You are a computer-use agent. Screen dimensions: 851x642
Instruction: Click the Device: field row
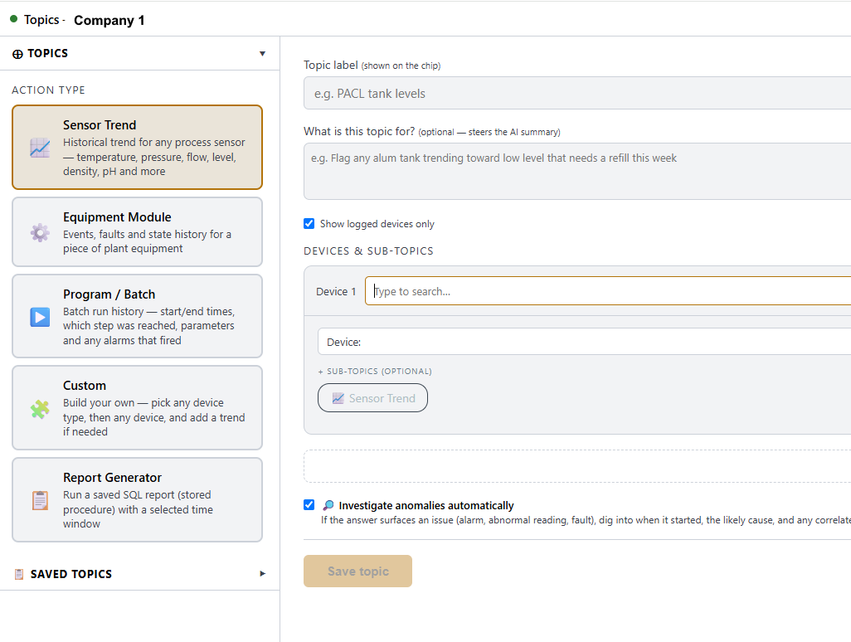point(585,342)
